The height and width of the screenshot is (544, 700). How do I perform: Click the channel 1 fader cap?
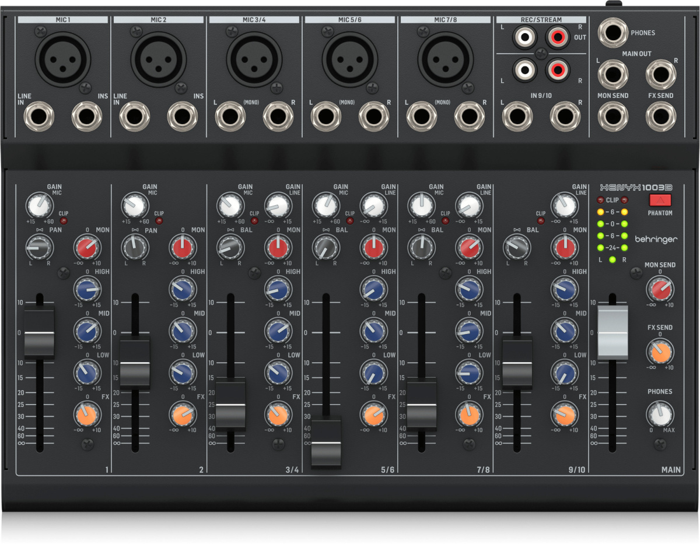tap(39, 333)
